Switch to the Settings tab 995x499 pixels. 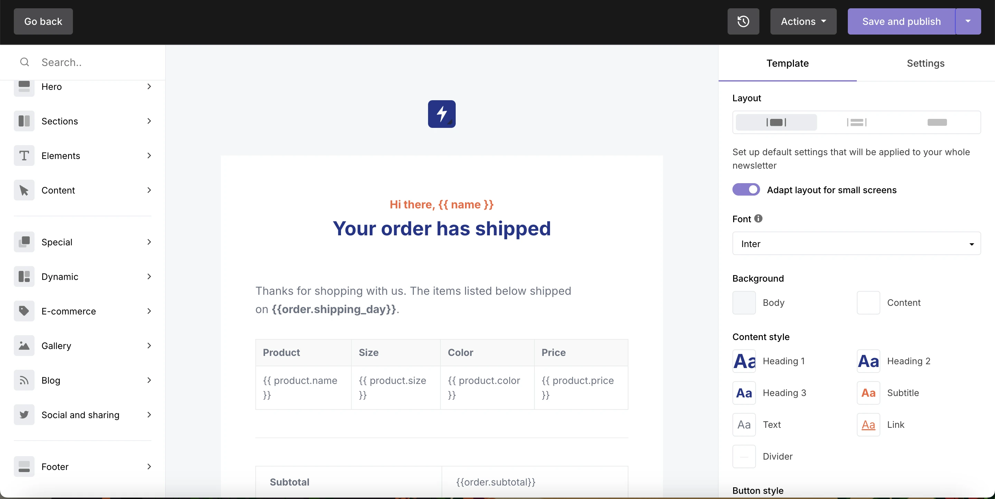coord(926,63)
